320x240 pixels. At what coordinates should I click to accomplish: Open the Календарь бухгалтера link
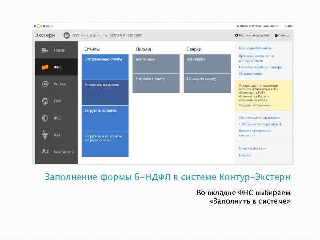[255, 48]
